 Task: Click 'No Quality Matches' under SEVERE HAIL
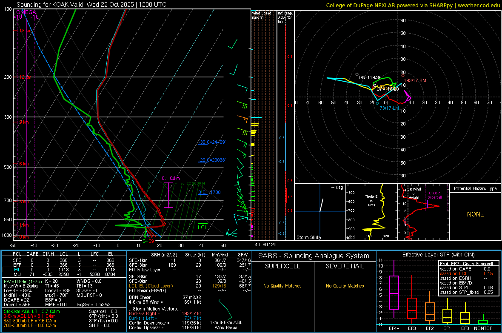[345, 286]
